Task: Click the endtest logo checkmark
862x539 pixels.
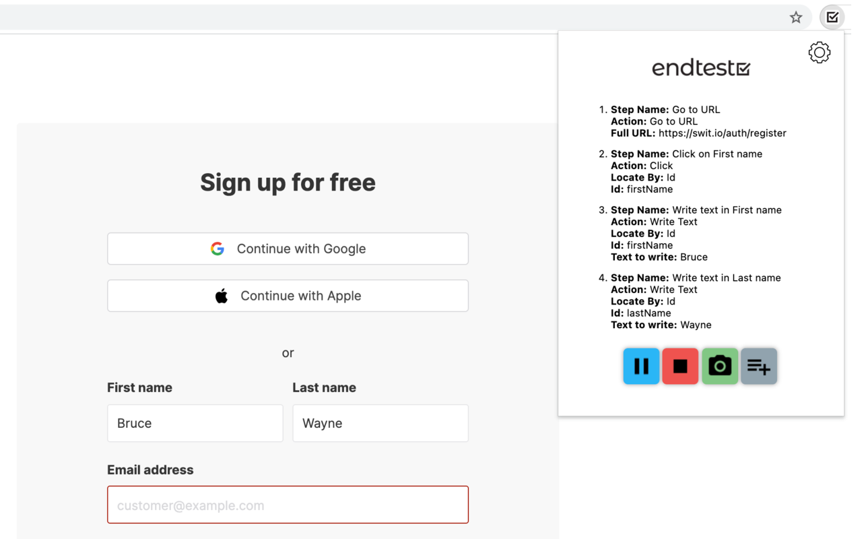Action: coord(742,67)
